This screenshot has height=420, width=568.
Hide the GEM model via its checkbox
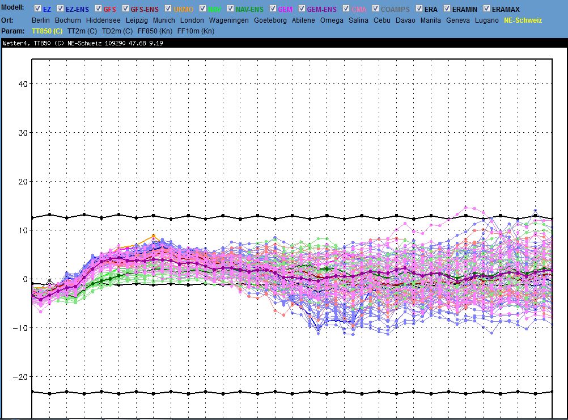[273, 9]
